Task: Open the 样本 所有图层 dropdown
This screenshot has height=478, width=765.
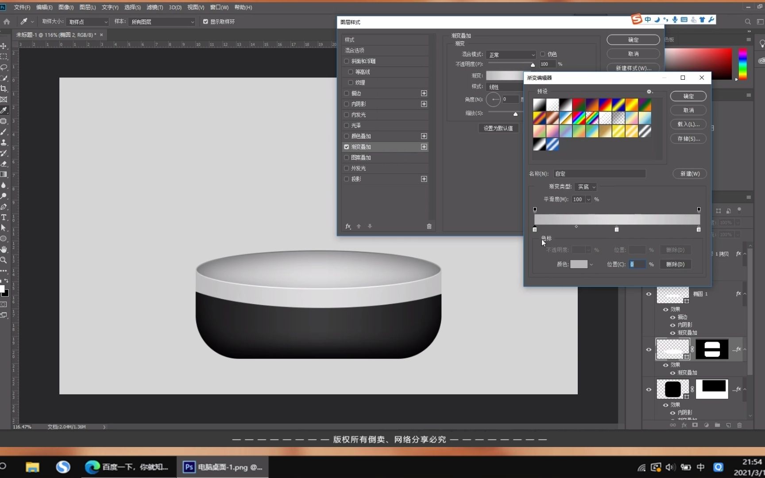Action: [162, 22]
